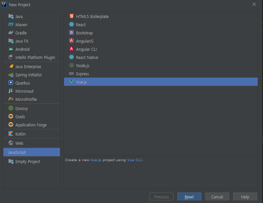Choose Application Forge entry
263x203 pixels.
[31, 125]
